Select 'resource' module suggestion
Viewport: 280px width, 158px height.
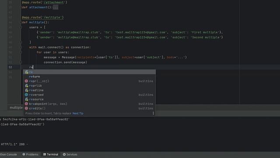point(89,99)
